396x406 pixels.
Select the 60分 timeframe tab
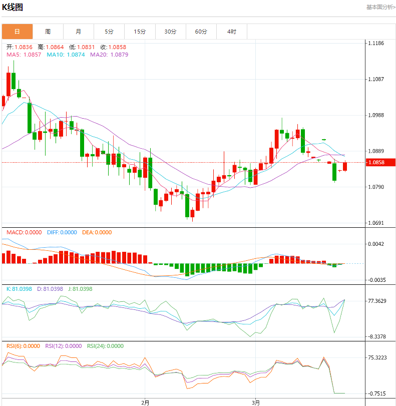(x=201, y=32)
